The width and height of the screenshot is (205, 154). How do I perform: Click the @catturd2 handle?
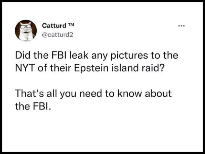[x=57, y=35]
